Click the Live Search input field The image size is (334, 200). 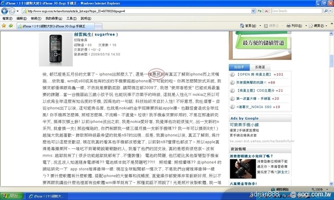(x=296, y=11)
